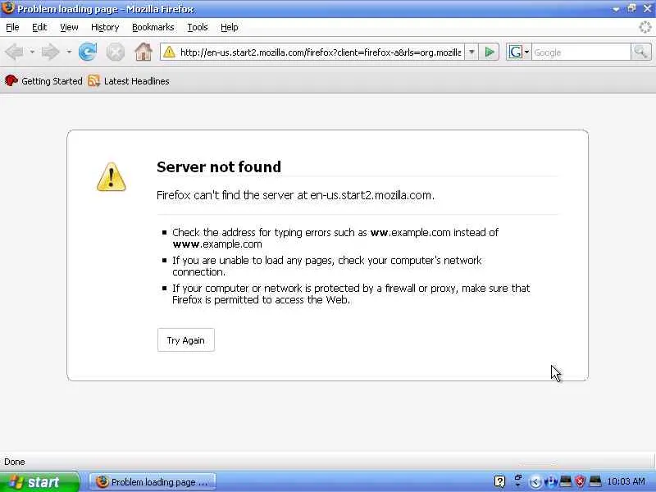
Task: Open the search engine selector dropdown
Action: [519, 52]
